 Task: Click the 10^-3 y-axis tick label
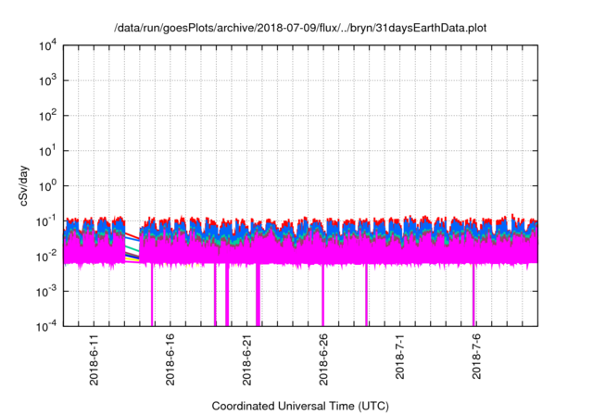click(x=45, y=291)
